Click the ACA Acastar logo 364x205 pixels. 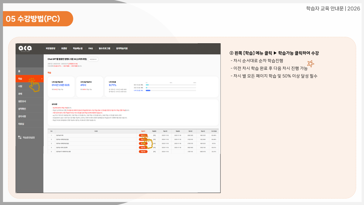point(25,48)
